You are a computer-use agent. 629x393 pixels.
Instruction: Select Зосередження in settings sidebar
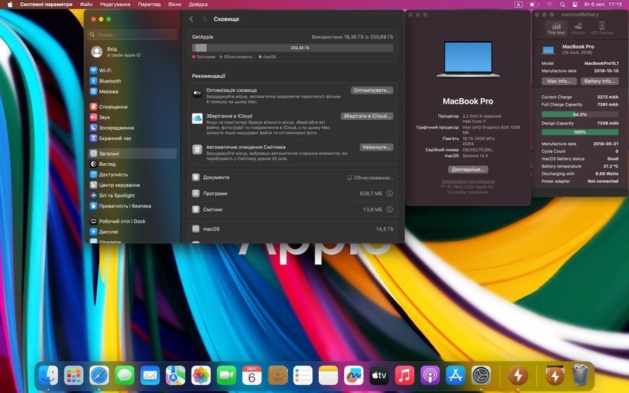click(x=132, y=128)
